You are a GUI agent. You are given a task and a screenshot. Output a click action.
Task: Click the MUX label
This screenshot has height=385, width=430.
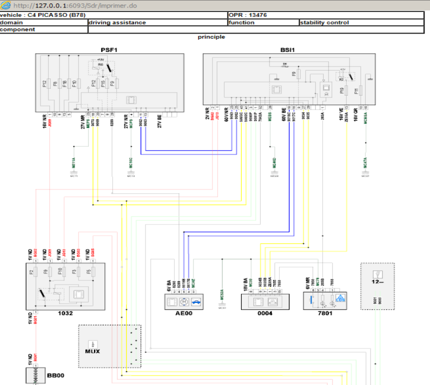[x=92, y=351]
